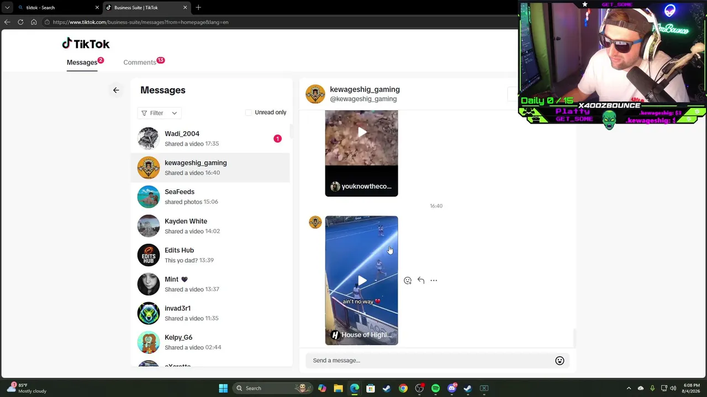707x397 pixels.
Task: Click the taskbar Search box
Action: pyautogui.click(x=272, y=388)
